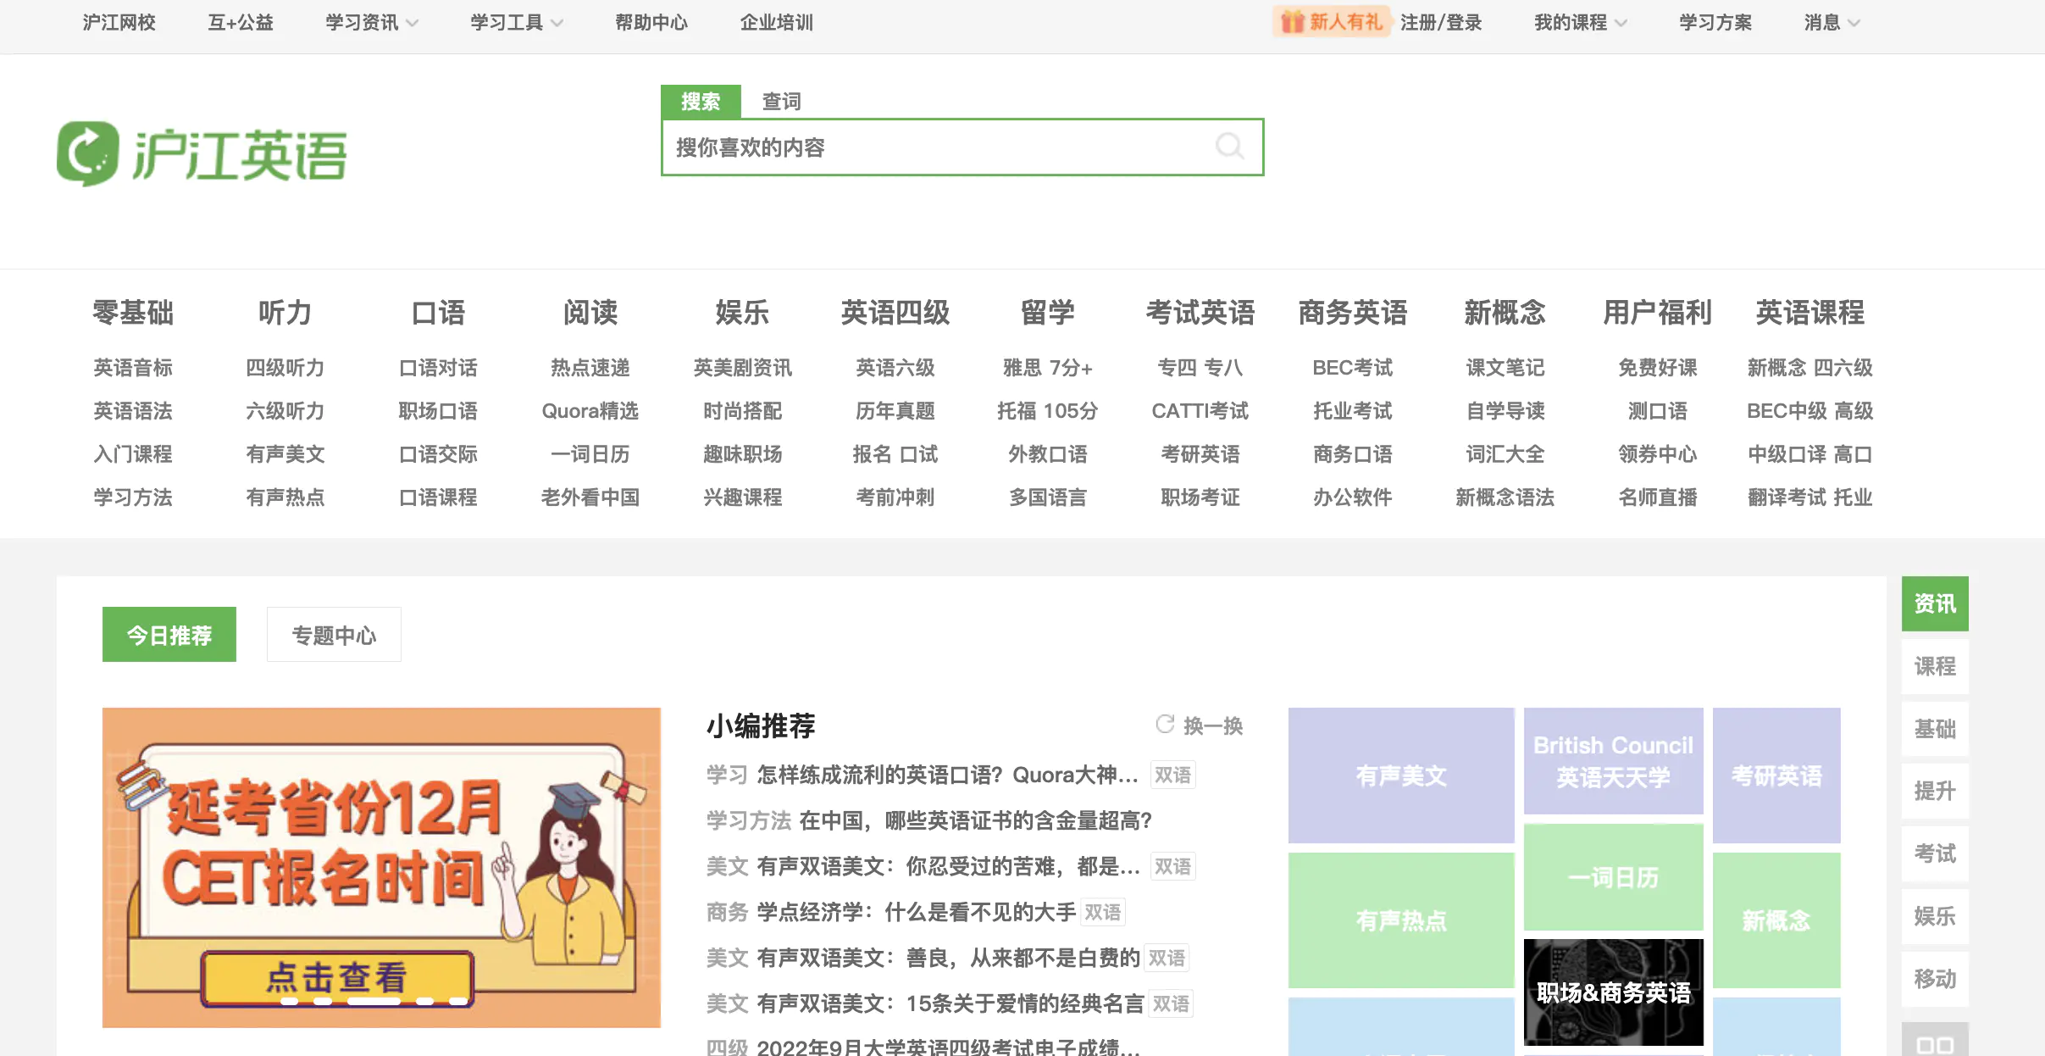Open the 听力 category
The width and height of the screenshot is (2045, 1056).
pyautogui.click(x=285, y=313)
